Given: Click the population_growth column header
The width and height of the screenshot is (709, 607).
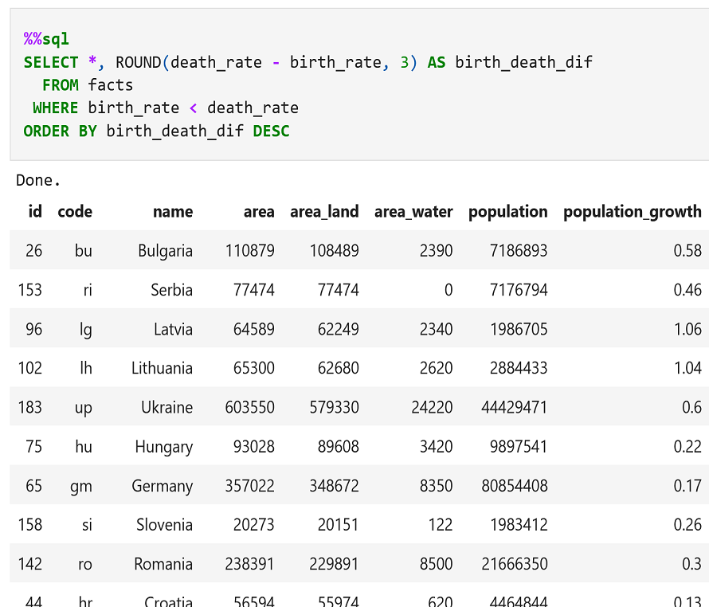Looking at the screenshot, I should click(632, 211).
